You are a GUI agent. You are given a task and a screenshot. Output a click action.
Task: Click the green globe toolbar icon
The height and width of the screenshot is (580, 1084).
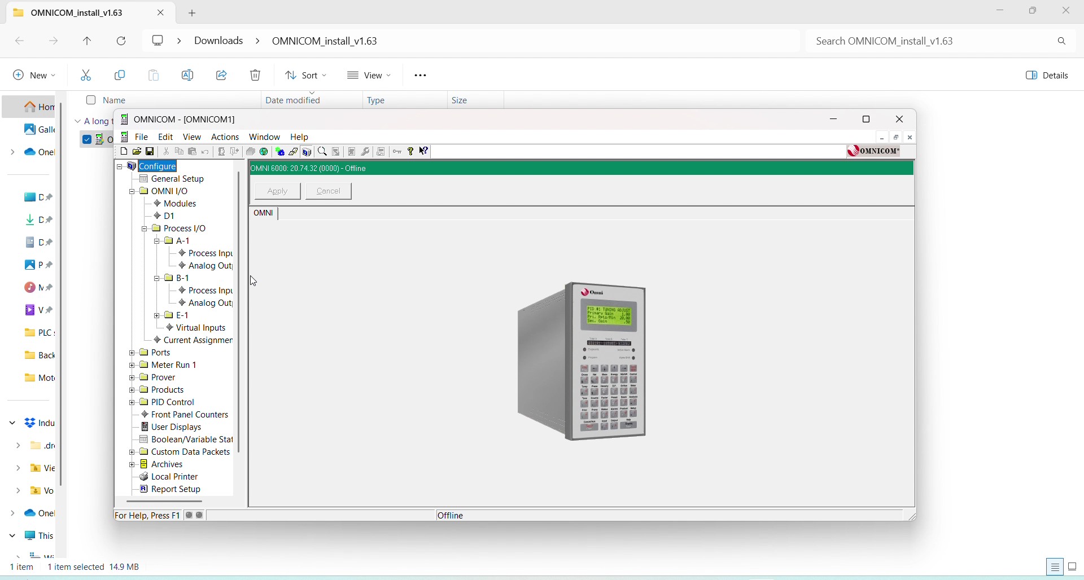tap(264, 152)
